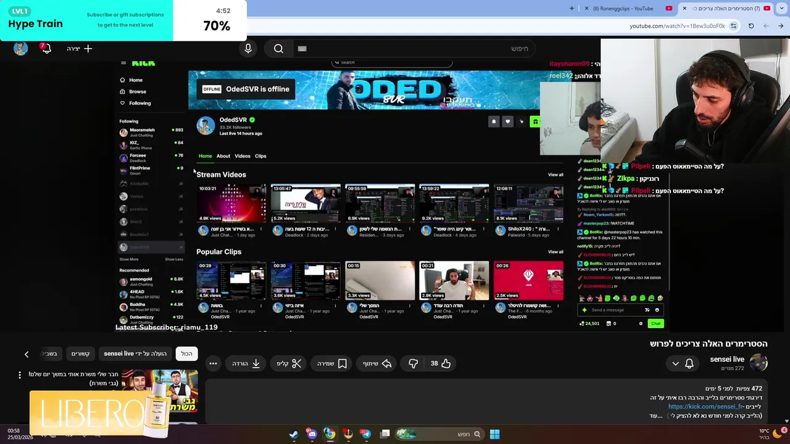Expand Show More in Kick following list

click(x=129, y=259)
